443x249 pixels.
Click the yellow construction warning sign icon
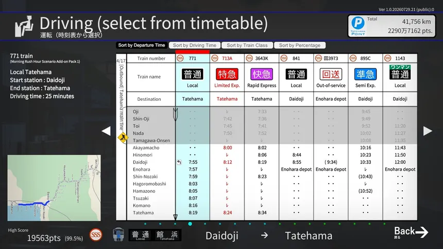click(x=123, y=138)
